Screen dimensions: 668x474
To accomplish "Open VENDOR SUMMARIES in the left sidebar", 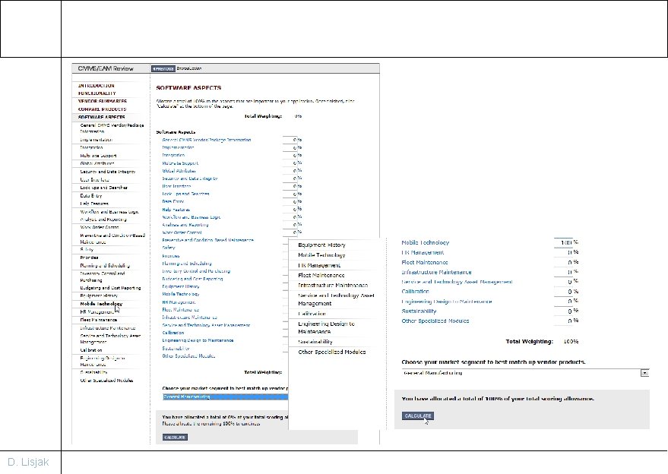I will coord(103,101).
